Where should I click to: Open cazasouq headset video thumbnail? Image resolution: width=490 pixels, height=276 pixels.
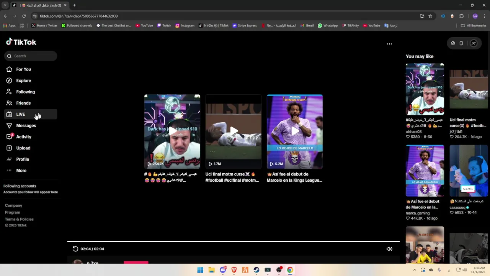(x=469, y=171)
